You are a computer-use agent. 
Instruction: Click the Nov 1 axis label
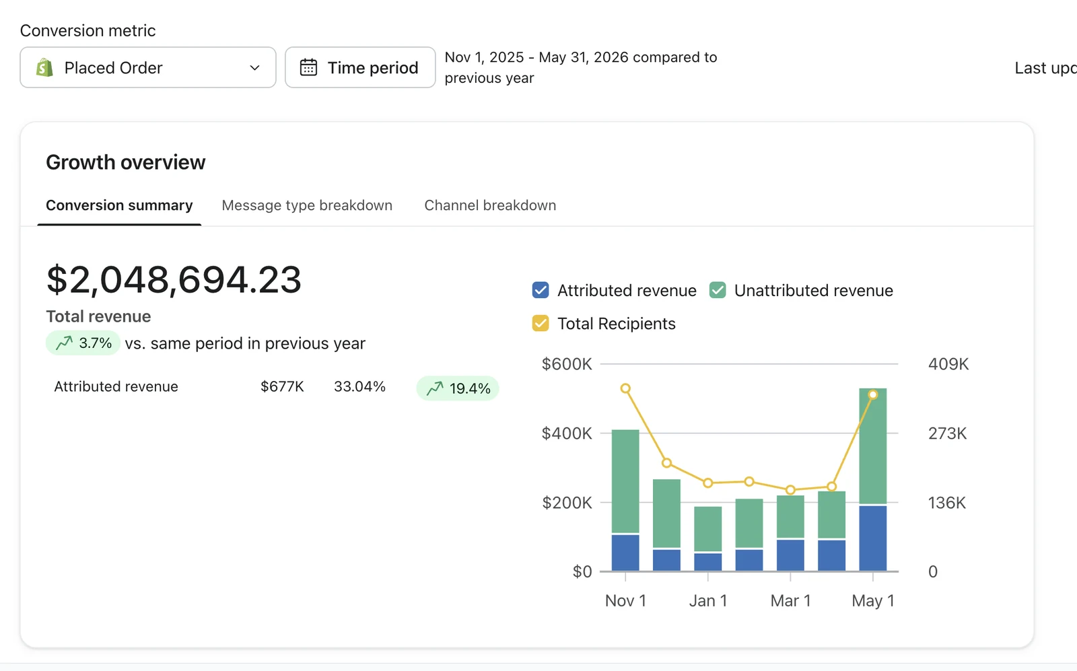(625, 601)
